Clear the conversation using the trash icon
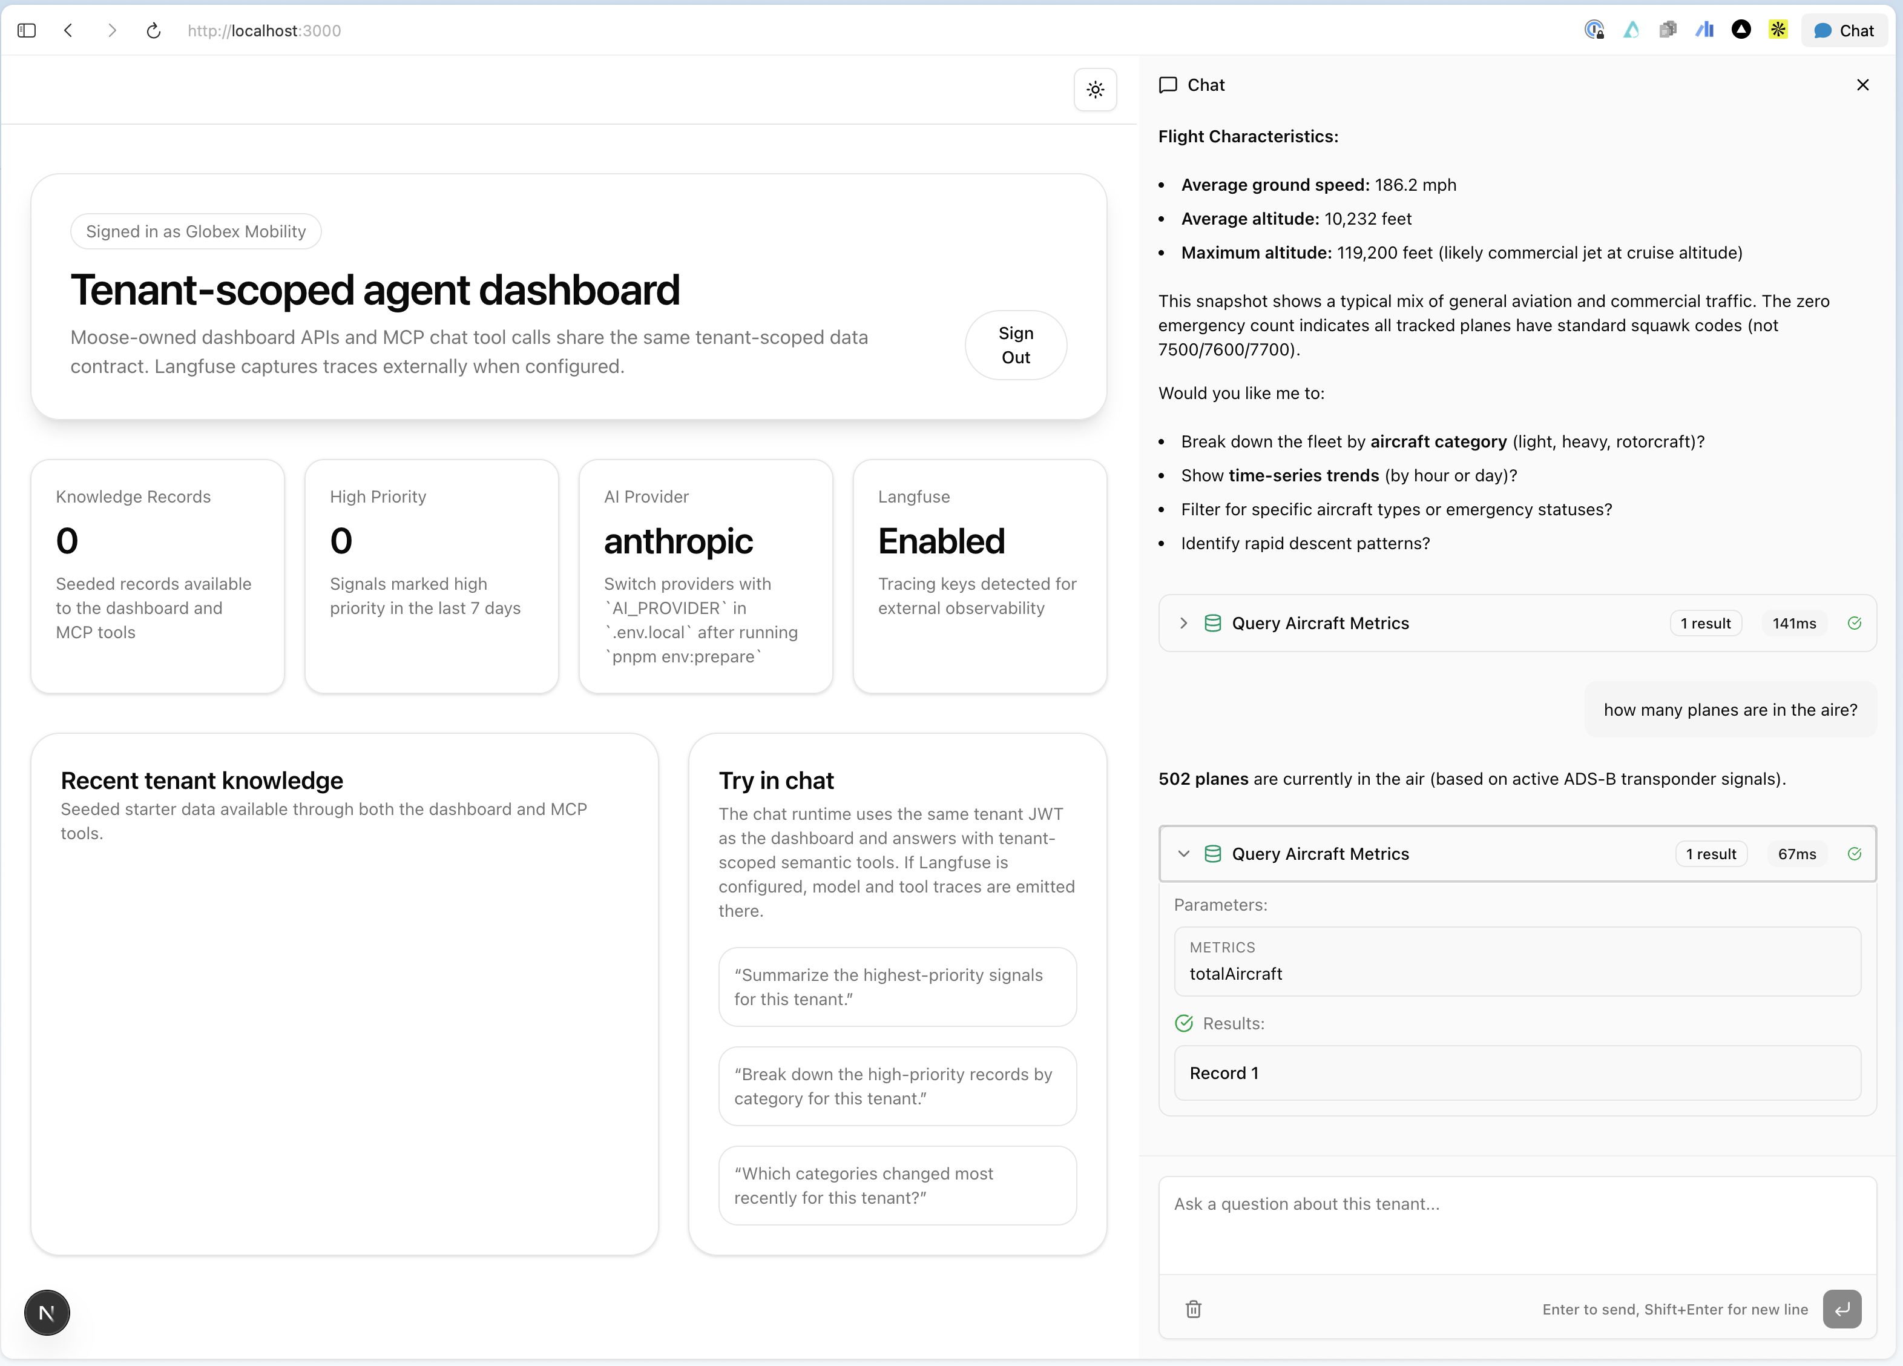This screenshot has width=1903, height=1366. [x=1194, y=1310]
